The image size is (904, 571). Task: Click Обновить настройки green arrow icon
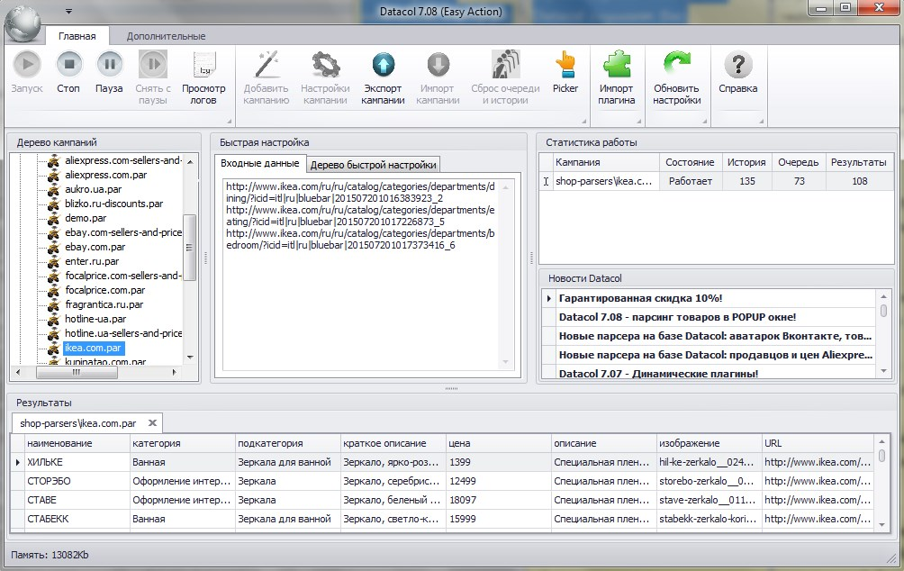(677, 64)
